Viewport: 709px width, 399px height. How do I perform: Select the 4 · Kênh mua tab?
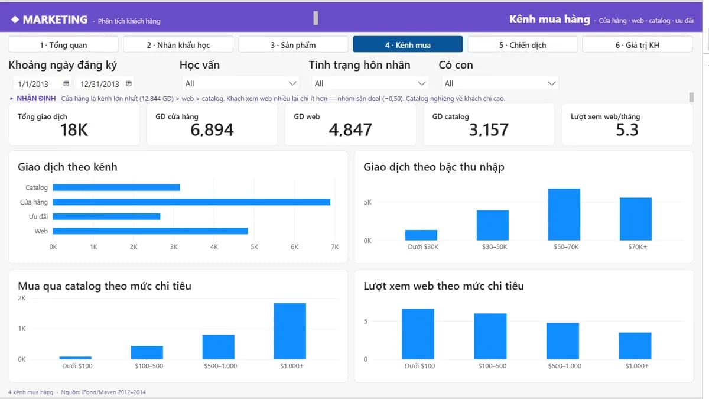click(408, 45)
